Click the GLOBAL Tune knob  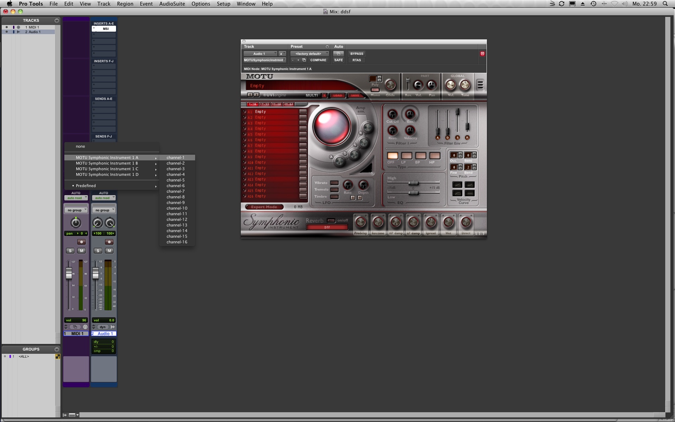click(465, 85)
